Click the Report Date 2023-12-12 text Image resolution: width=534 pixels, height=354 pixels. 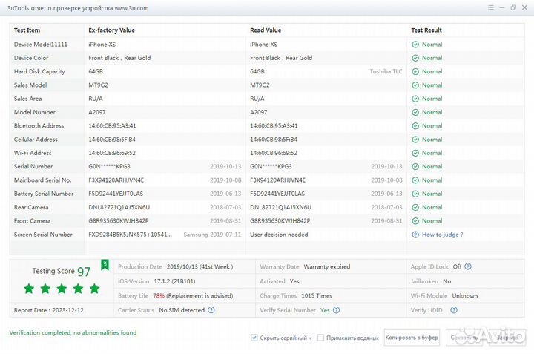(x=49, y=310)
